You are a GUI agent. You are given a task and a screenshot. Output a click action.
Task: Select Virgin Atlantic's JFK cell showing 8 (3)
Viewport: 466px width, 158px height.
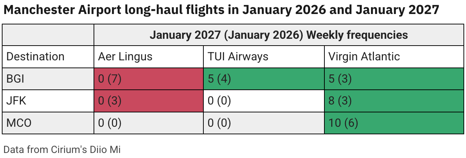pyautogui.click(x=394, y=101)
